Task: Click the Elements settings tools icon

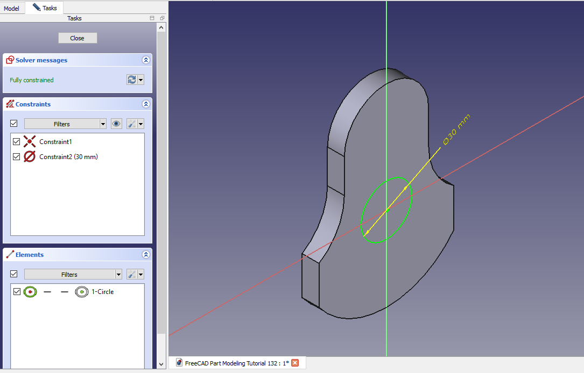Action: [x=132, y=274]
